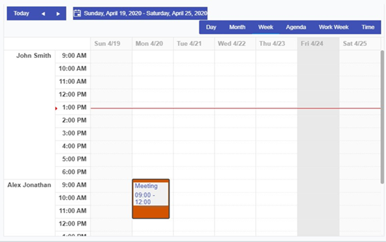The width and height of the screenshot is (386, 242).
Task: Switch to Day view
Action: pos(211,27)
